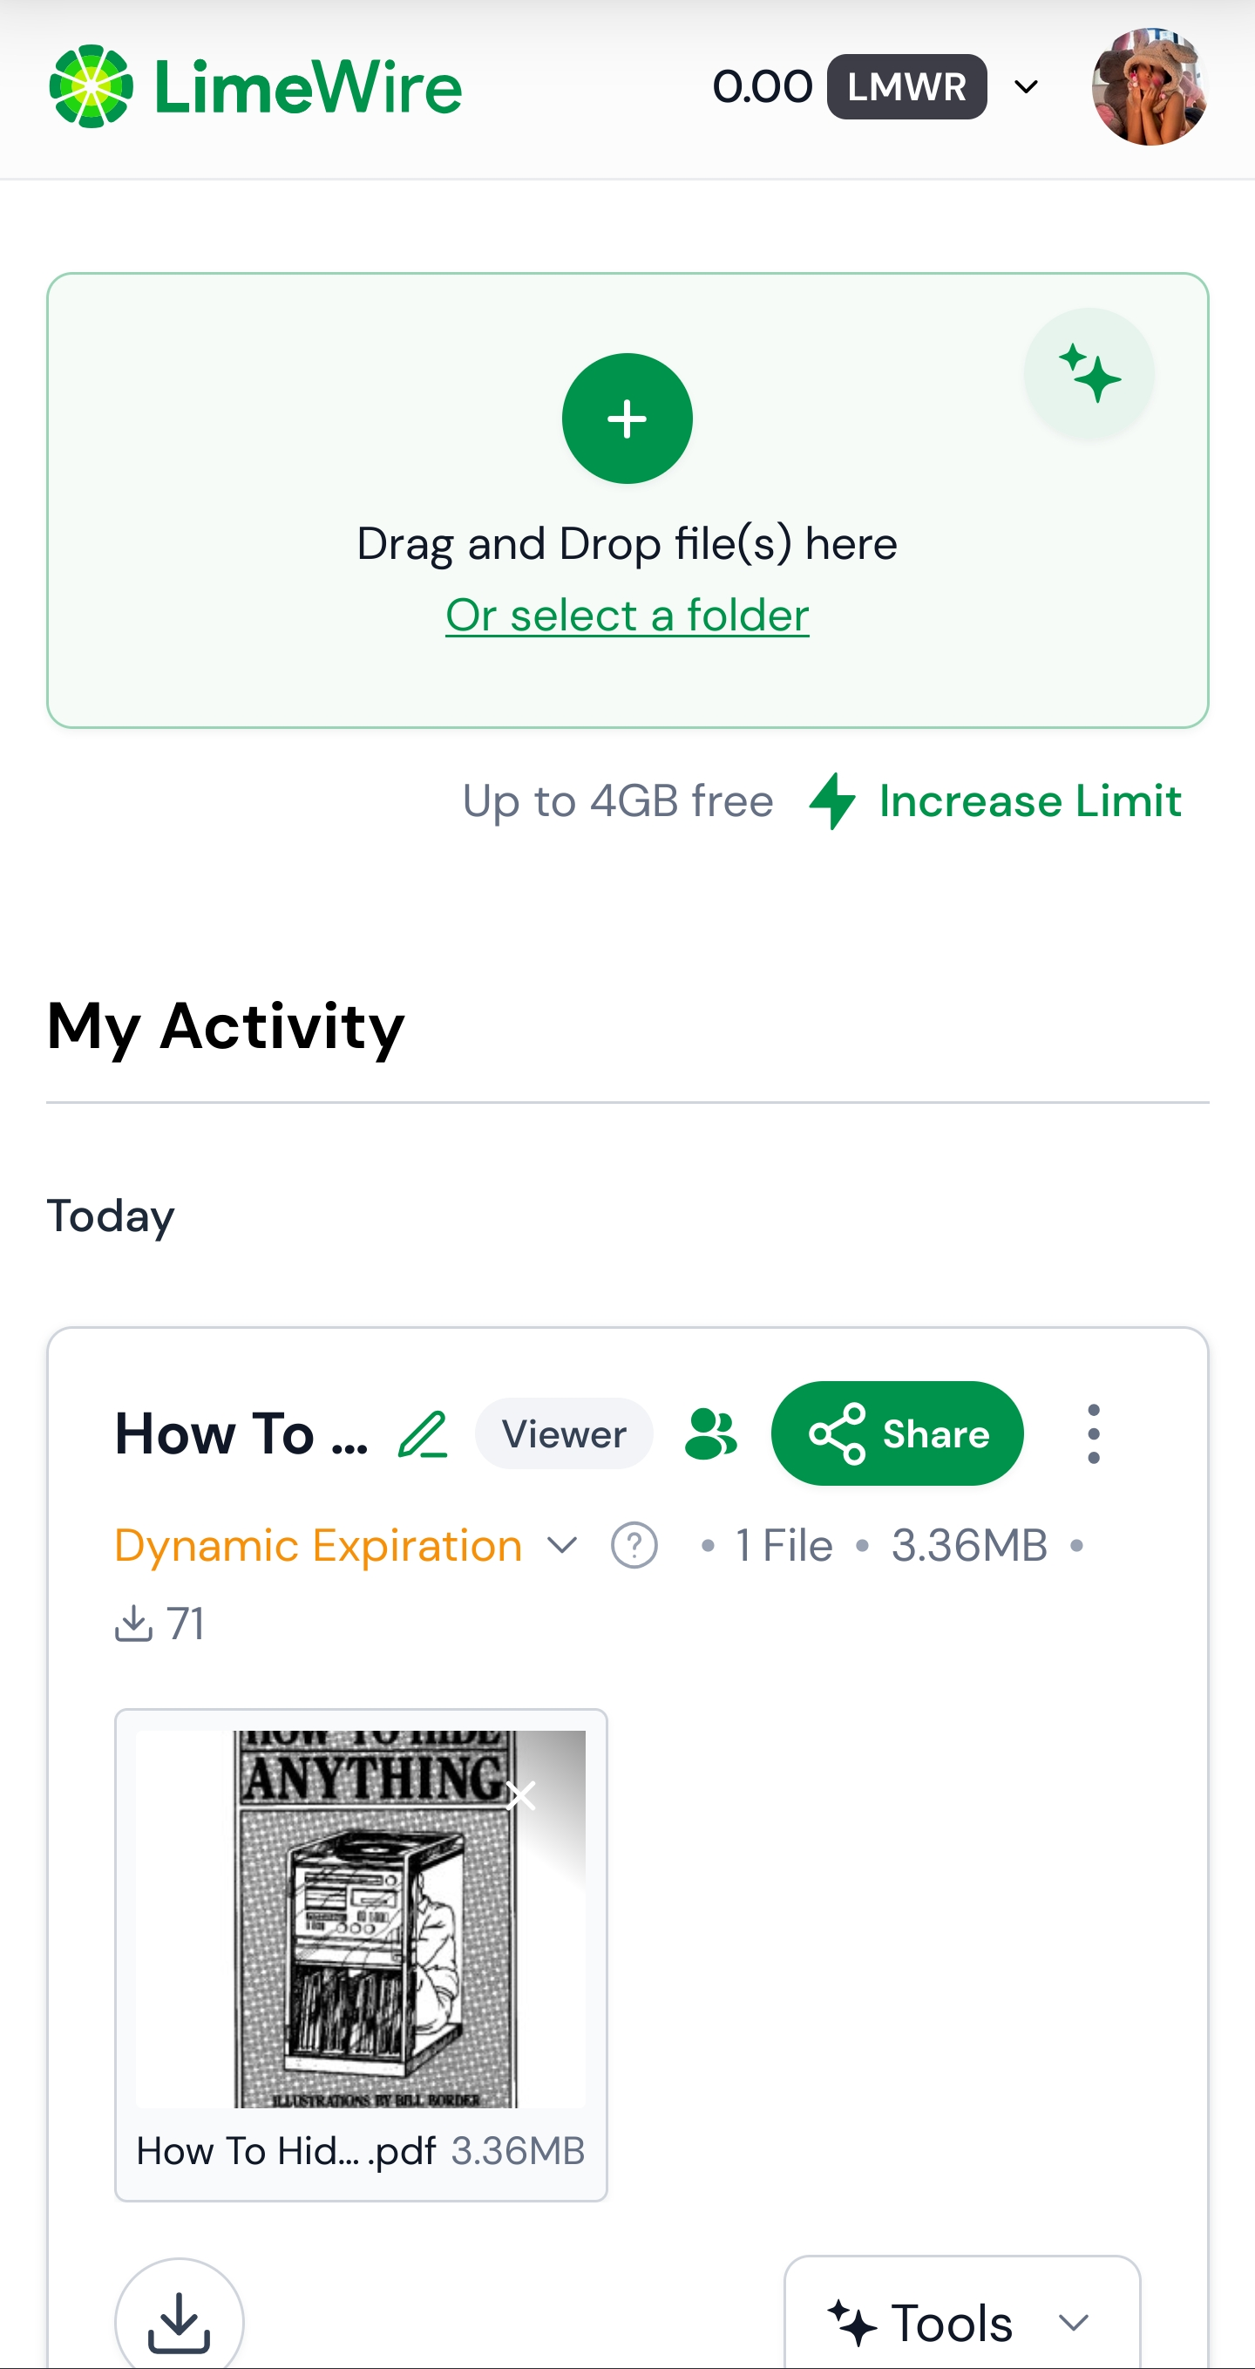This screenshot has width=1255, height=2369.
Task: Click the green Share button
Action: click(x=897, y=1434)
